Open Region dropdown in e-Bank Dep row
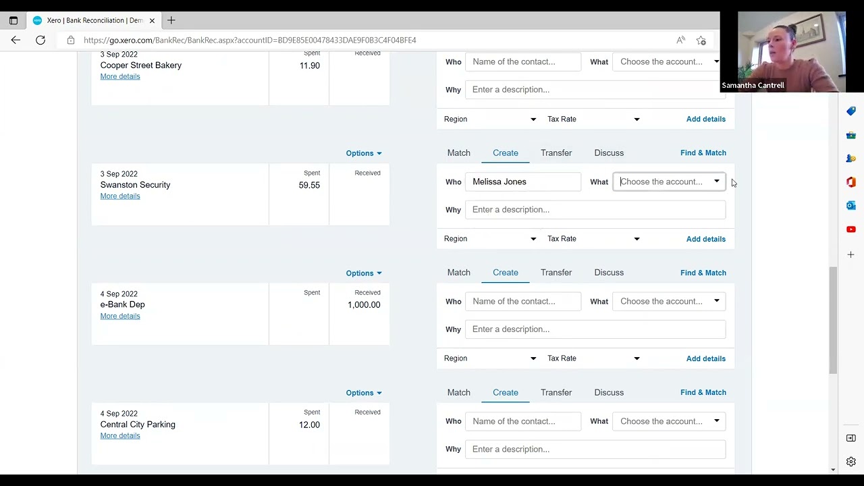The height and width of the screenshot is (486, 864). 490,358
